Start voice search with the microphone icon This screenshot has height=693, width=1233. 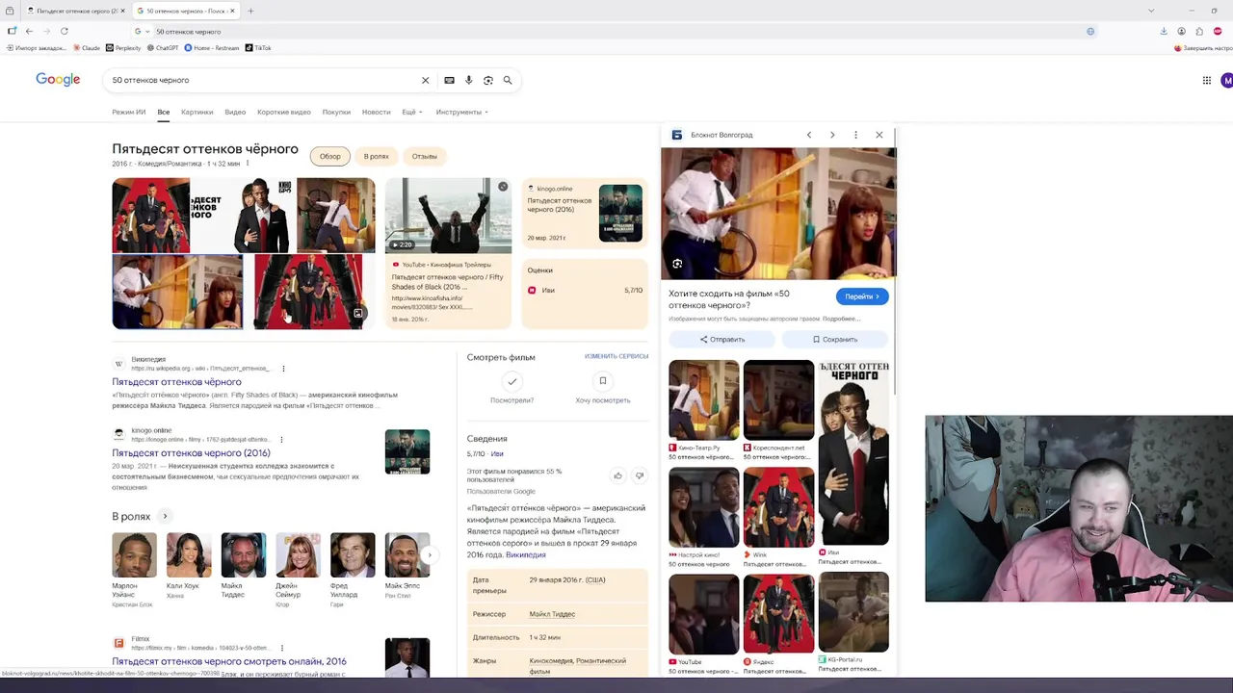pos(468,80)
